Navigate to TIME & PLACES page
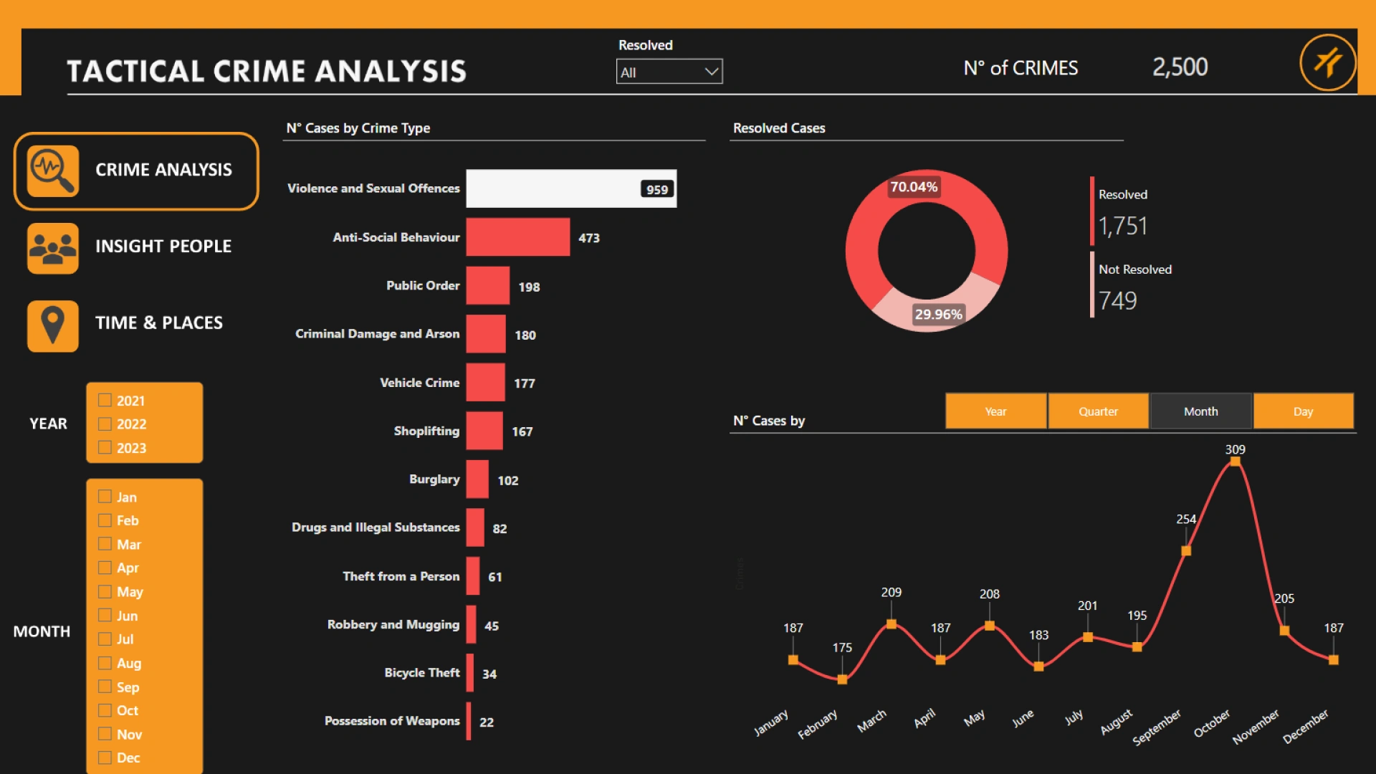The width and height of the screenshot is (1376, 774). point(159,322)
